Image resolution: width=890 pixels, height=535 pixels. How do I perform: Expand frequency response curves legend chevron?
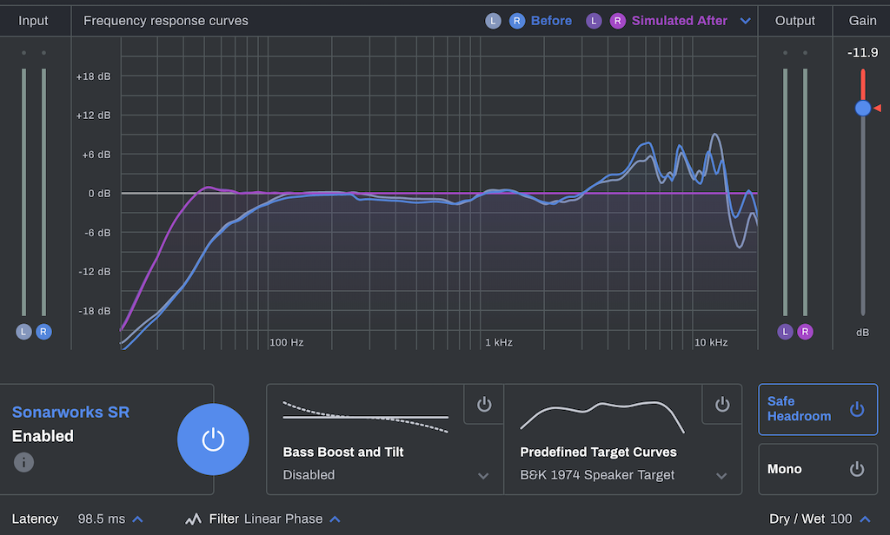coord(746,21)
